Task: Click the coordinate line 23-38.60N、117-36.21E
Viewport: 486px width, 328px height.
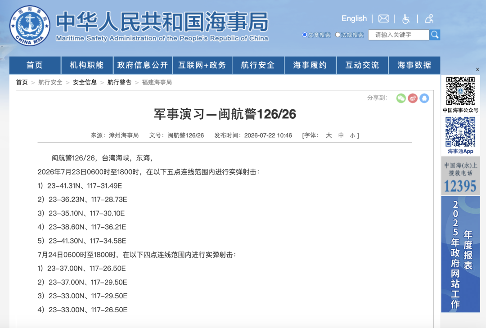Action: pos(87,227)
